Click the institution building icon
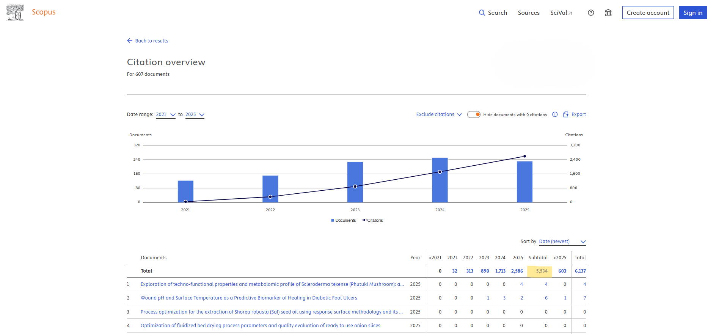This screenshot has width=716, height=334. coord(608,13)
